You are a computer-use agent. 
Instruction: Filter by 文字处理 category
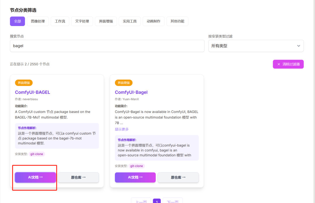[x=82, y=21]
